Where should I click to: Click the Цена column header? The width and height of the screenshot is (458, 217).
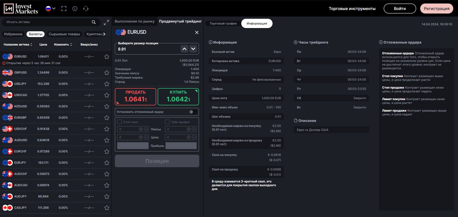pyautogui.click(x=43, y=45)
